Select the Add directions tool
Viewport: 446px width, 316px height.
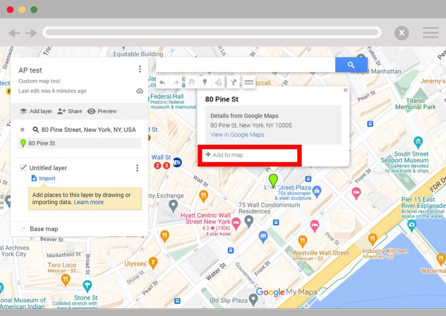(x=233, y=82)
